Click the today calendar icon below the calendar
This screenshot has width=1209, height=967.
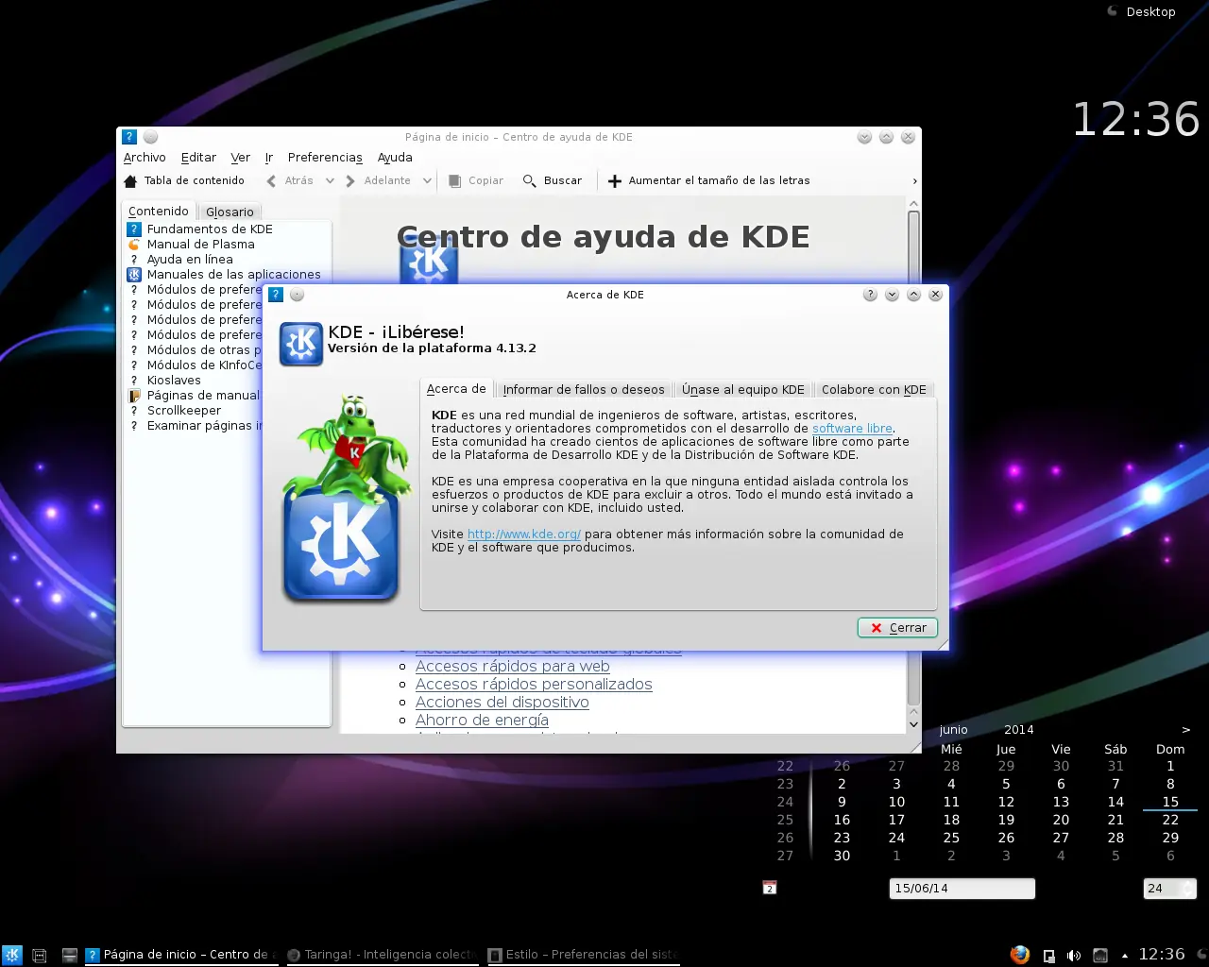point(770,888)
